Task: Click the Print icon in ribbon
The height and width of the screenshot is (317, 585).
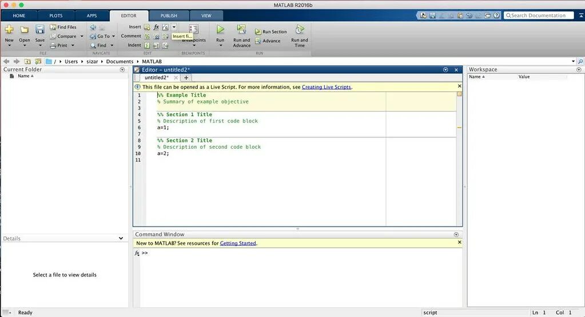Action: pyautogui.click(x=53, y=46)
